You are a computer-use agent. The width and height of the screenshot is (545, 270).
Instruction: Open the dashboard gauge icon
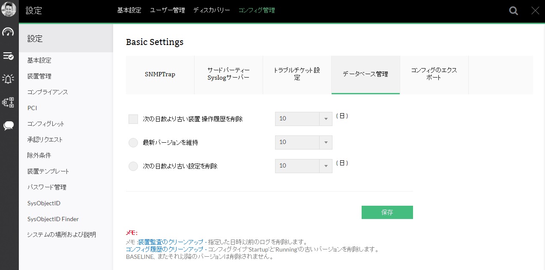pyautogui.click(x=8, y=32)
